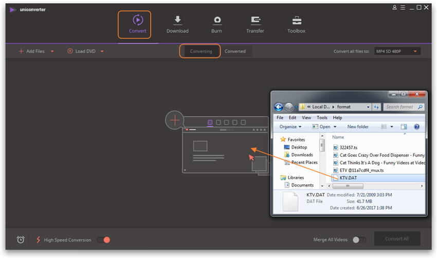
Task: Open the Tools menu in Explorer
Action: [x=322, y=118]
